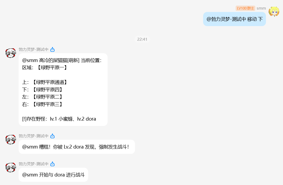This screenshot has width=283, height=185.
Task: Click the 22:41 timestamp
Action: [x=142, y=39]
